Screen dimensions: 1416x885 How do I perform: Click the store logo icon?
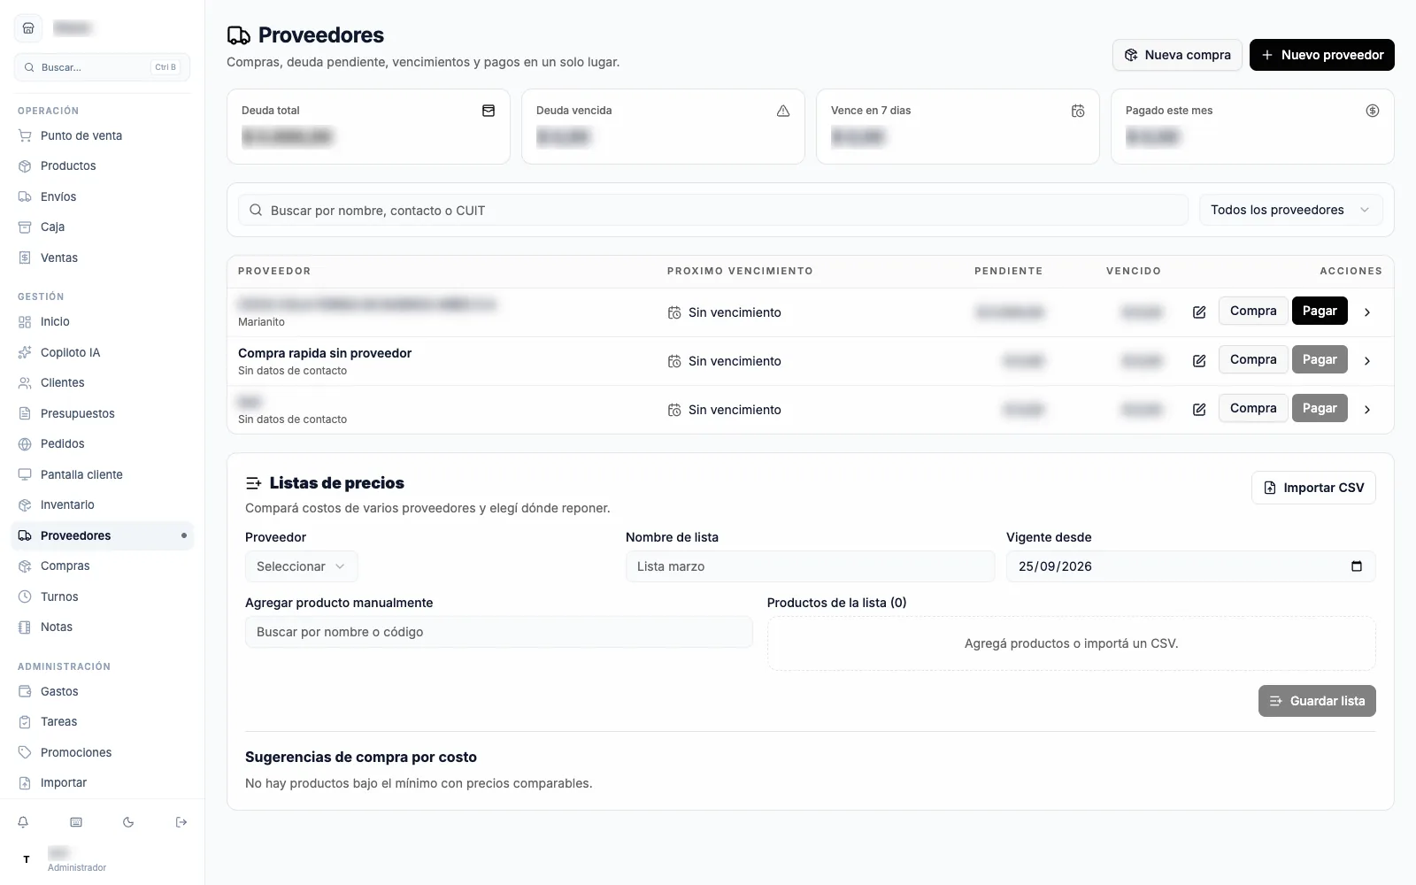[28, 28]
